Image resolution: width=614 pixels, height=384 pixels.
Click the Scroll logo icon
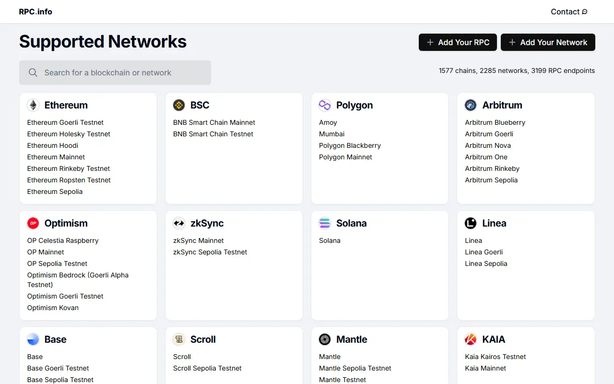pos(179,339)
